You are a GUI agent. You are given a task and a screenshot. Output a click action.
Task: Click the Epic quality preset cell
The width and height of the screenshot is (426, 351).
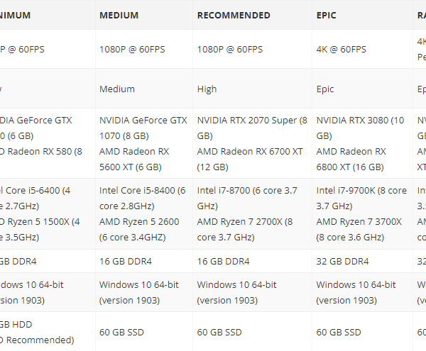(362, 89)
